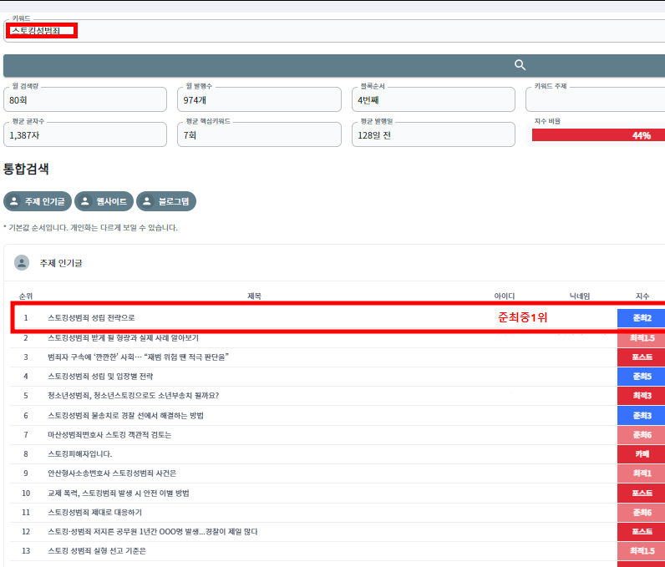Click the 키워드 주제 field
Image resolution: width=665 pixels, height=567 pixels.
tap(595, 99)
